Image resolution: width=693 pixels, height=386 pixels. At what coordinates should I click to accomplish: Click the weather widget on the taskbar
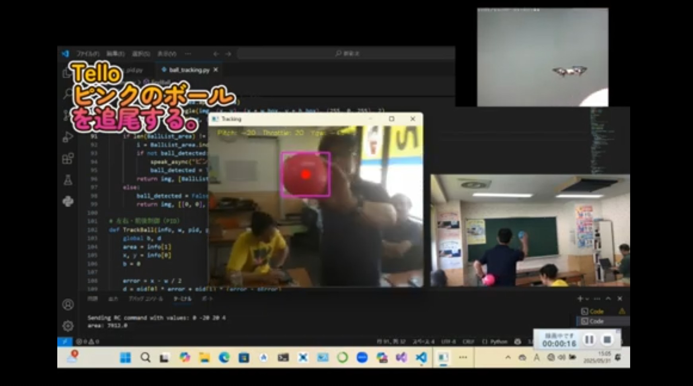tap(73, 357)
